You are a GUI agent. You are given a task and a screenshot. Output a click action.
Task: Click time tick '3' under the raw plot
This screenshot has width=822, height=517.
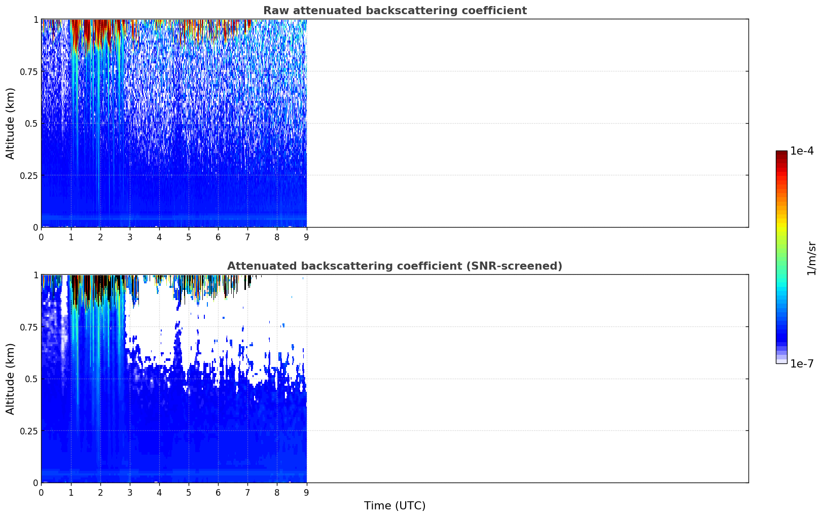coord(130,237)
